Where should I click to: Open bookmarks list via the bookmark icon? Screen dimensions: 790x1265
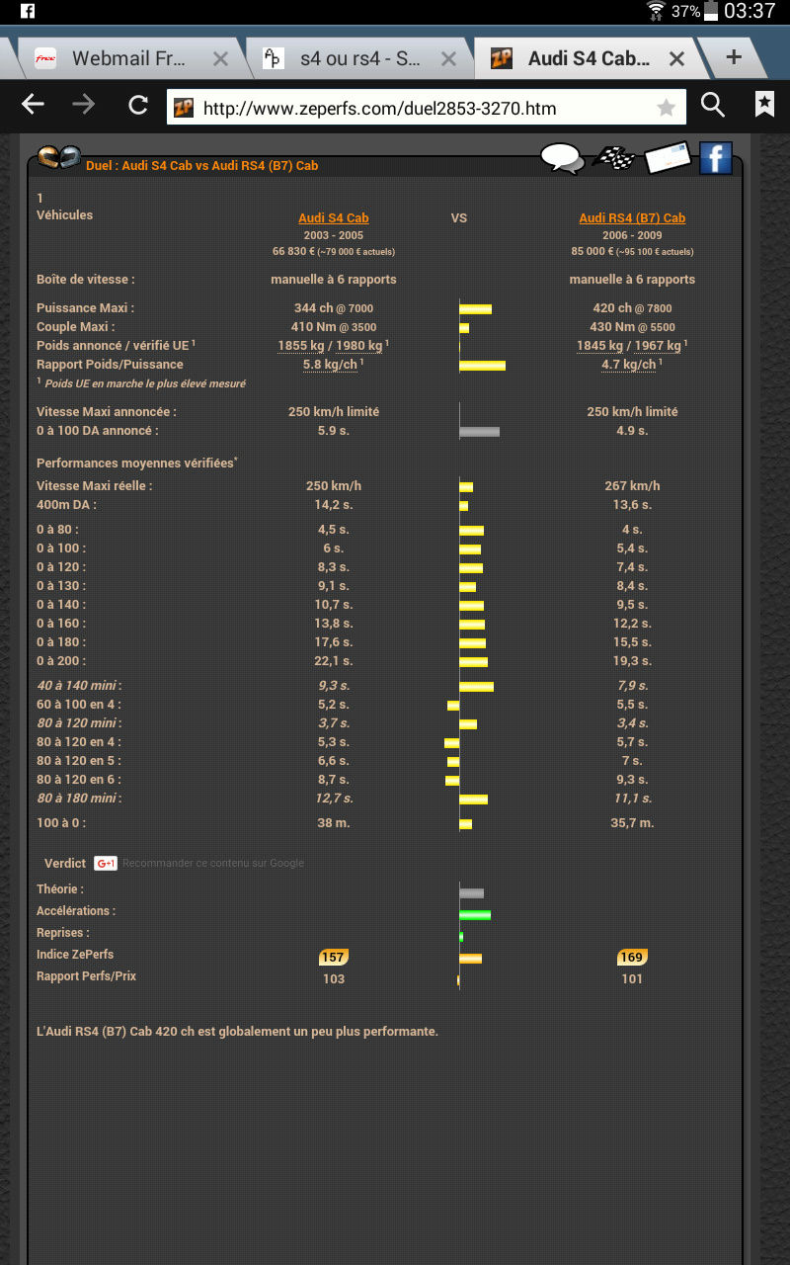tap(763, 105)
